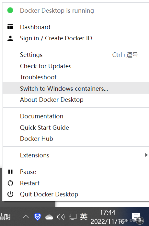Click the blue shield security tray icon
The image size is (149, 226).
(38, 217)
